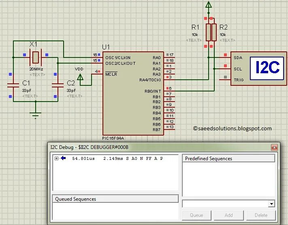Click the Queued Sequences header
Screen dimensions: 288x225
click(x=115, y=199)
